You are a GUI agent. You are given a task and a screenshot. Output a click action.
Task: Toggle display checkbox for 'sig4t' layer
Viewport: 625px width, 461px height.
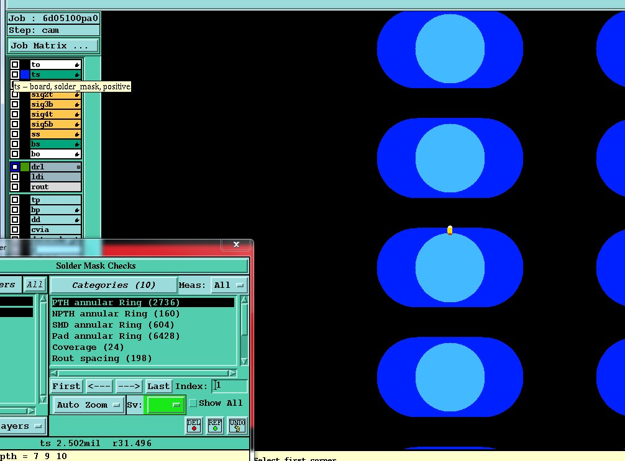click(15, 114)
